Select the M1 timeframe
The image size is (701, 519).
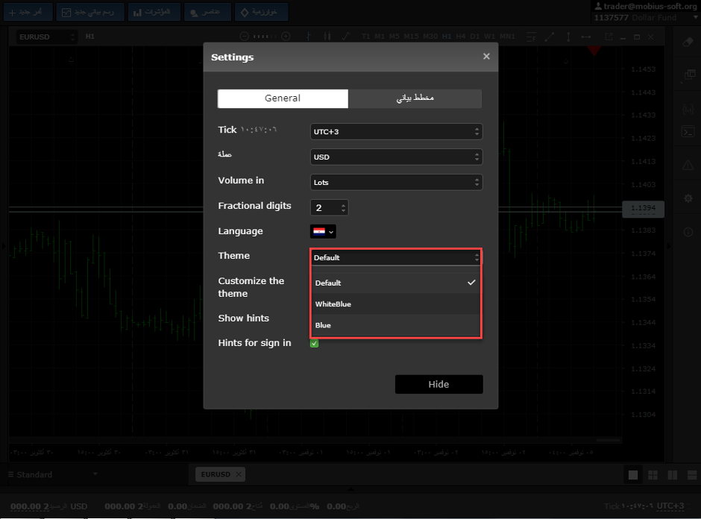[380, 37]
